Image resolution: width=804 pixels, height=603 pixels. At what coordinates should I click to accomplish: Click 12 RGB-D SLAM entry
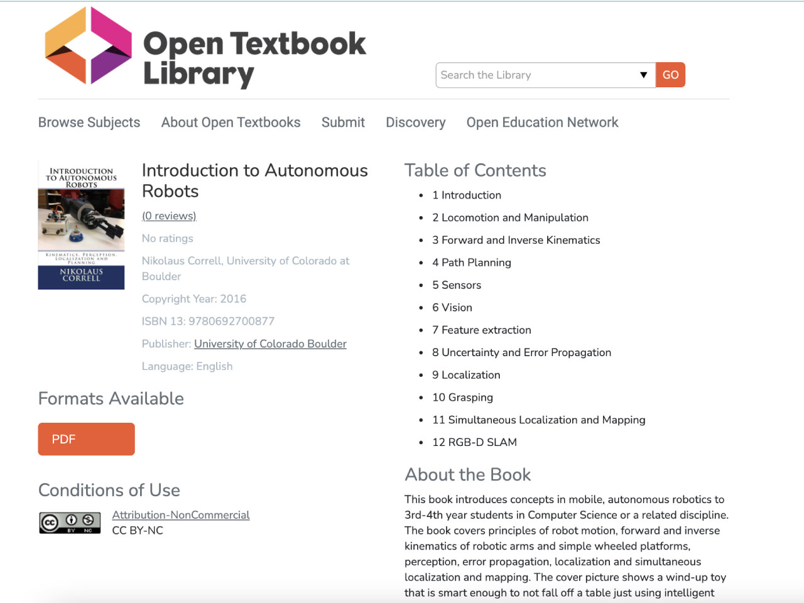point(475,442)
